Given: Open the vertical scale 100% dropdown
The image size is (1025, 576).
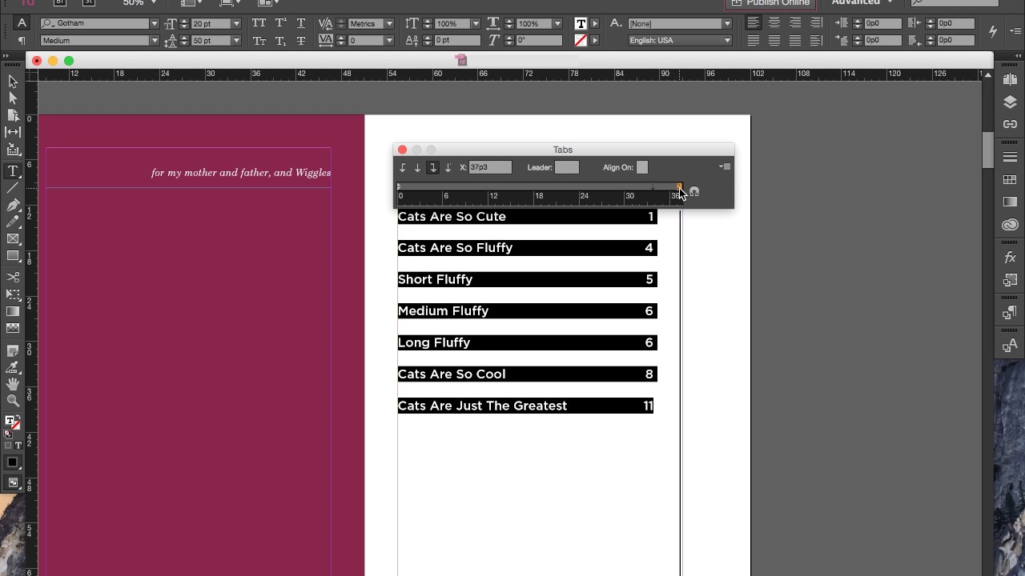Looking at the screenshot, I should click(x=476, y=23).
